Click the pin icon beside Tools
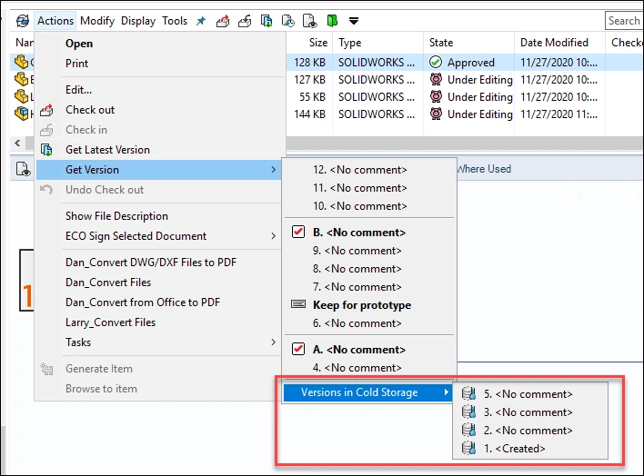The height and width of the screenshot is (476, 644). pos(201,21)
